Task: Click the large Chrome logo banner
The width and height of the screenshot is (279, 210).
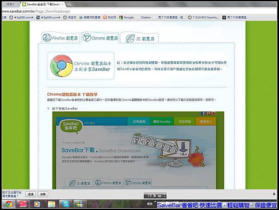Action: 81,66
